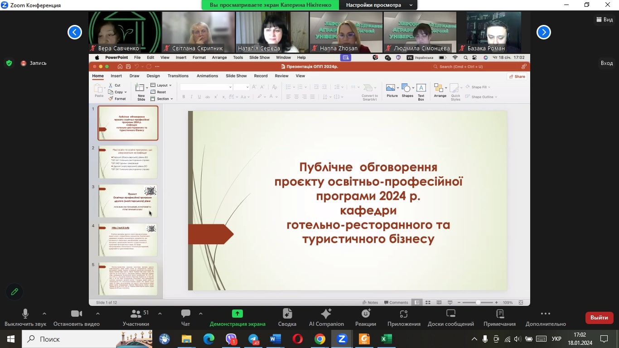
Task: Click Вид view button in Zoom
Action: click(x=604, y=19)
